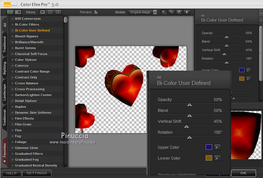Image resolution: width=263 pixels, height=178 pixels.
Task: Click the filter list scrollbar
Action: [66, 20]
